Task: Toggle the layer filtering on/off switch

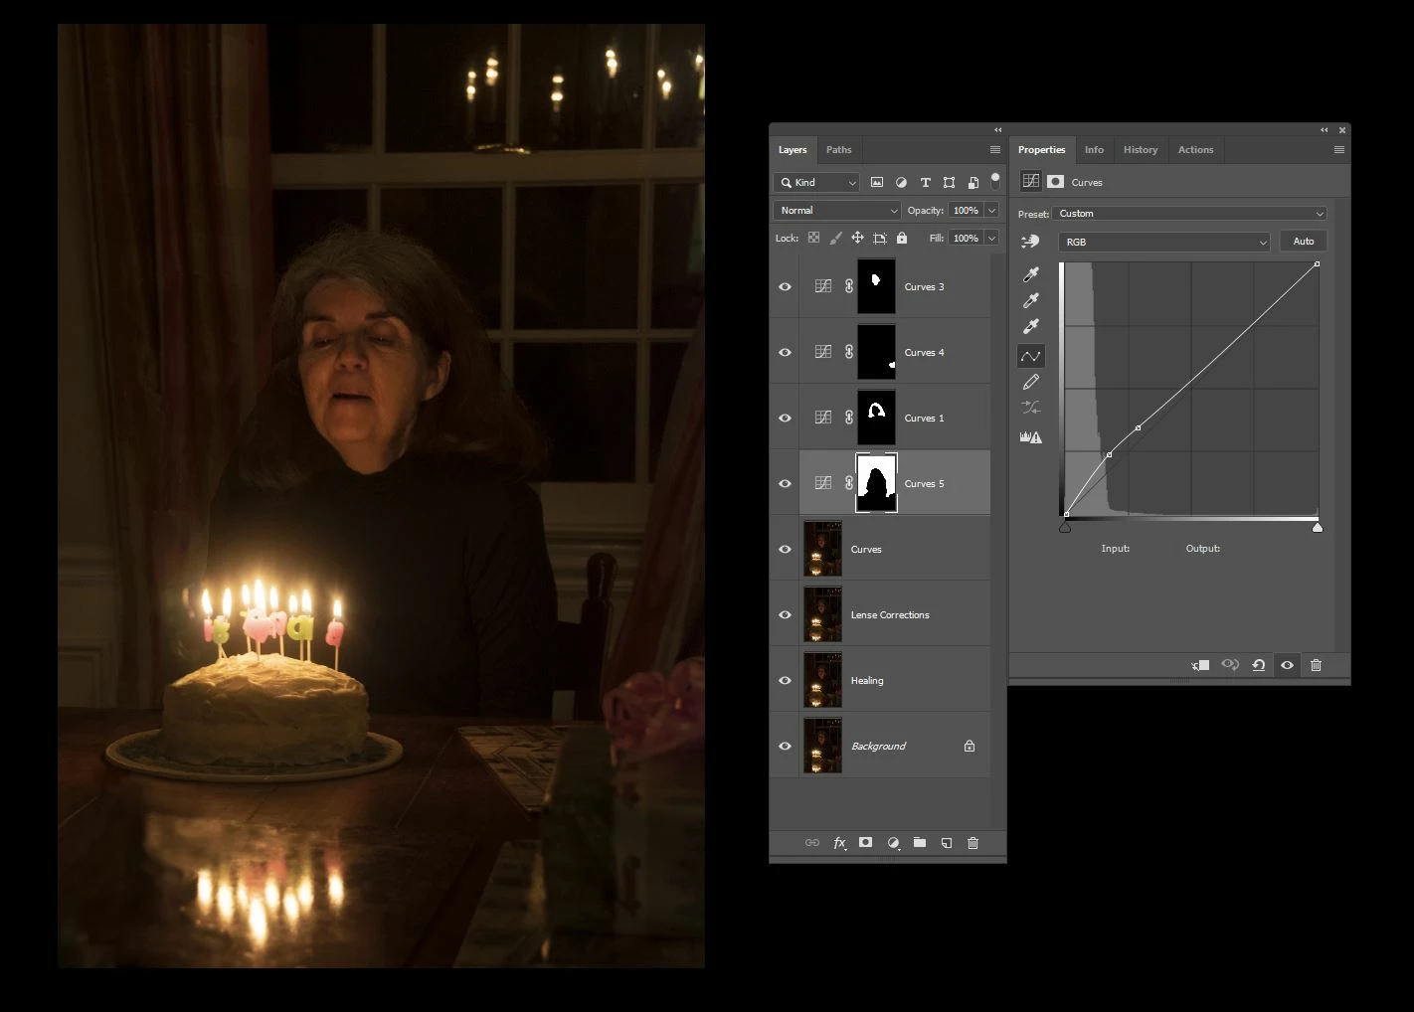Action: pos(994,181)
